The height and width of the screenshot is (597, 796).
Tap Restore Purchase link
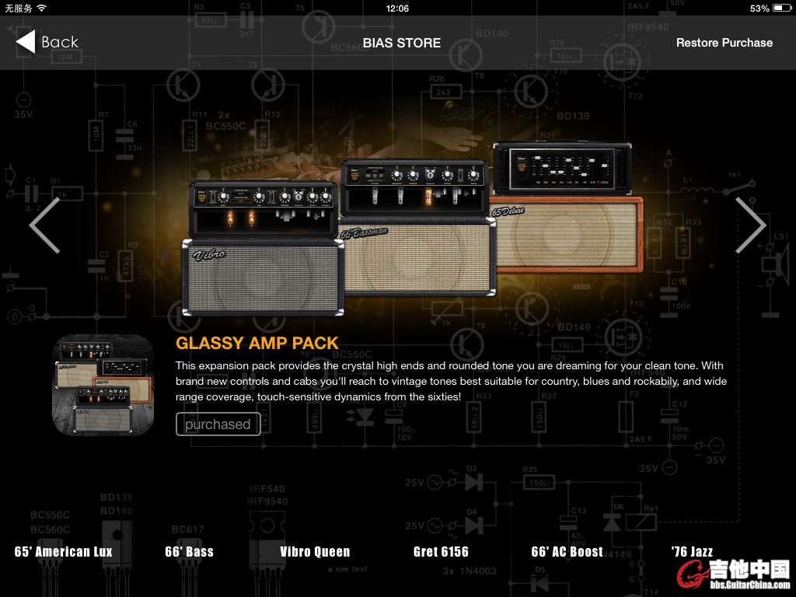pos(724,43)
